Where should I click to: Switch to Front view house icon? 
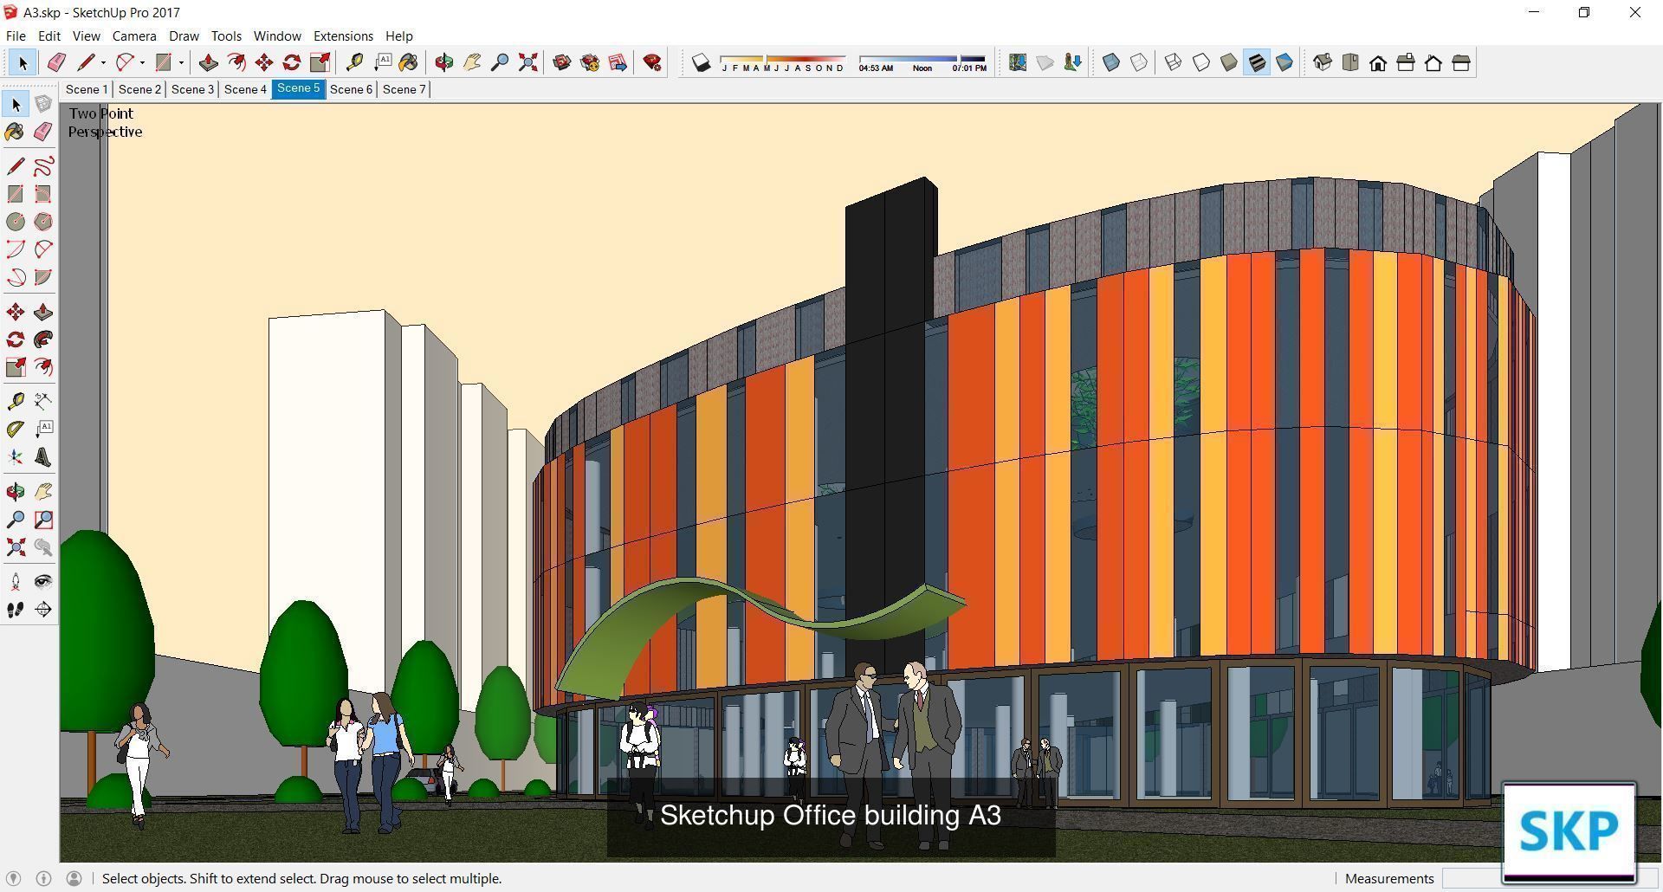1378,62
